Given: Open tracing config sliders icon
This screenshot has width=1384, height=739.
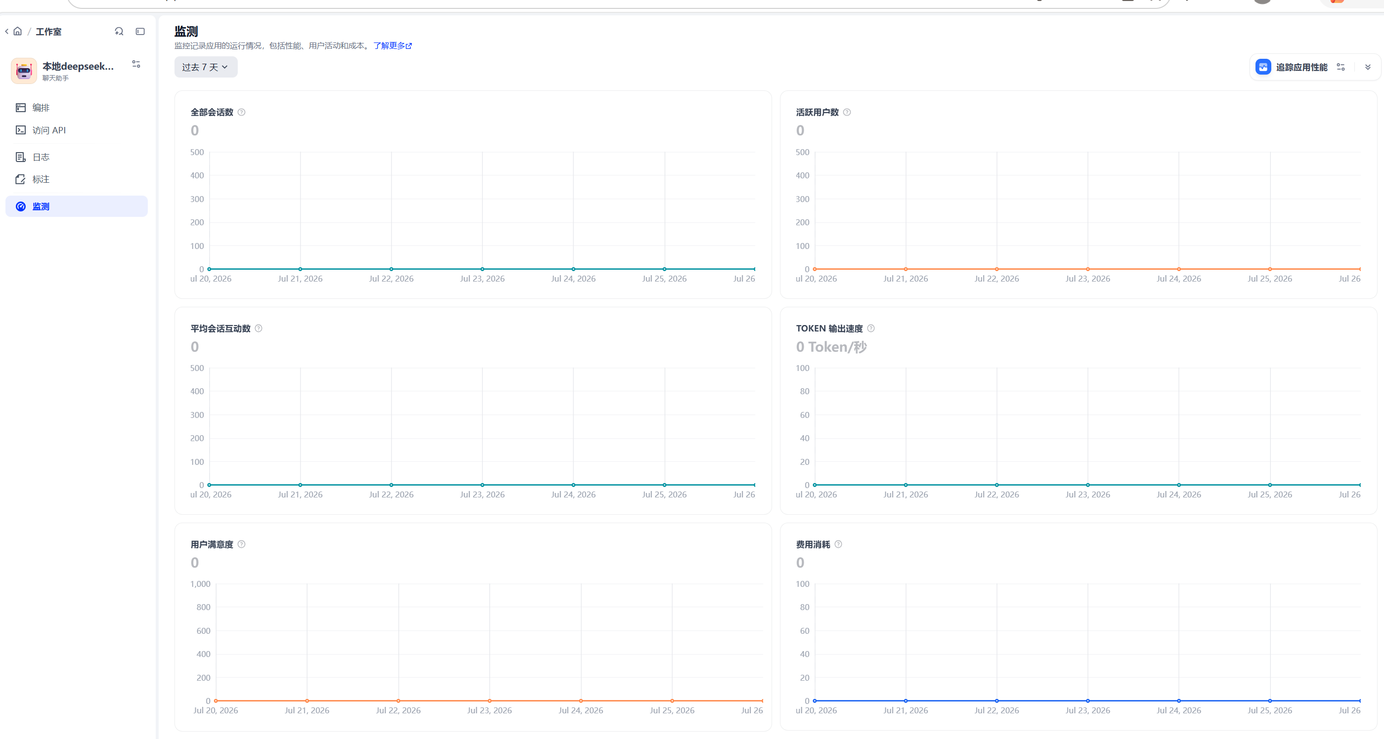Looking at the screenshot, I should click(1341, 67).
